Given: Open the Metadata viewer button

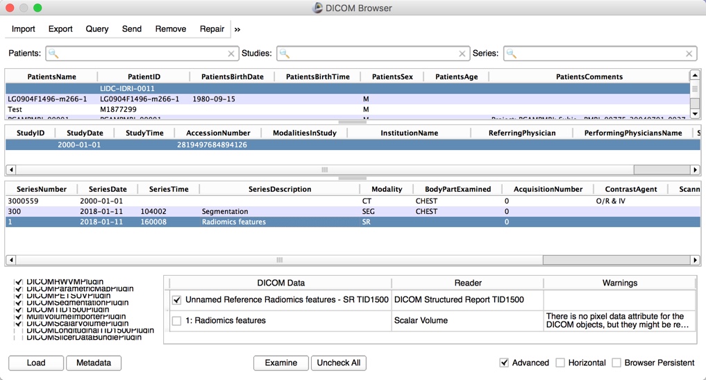Looking at the screenshot, I should (94, 363).
